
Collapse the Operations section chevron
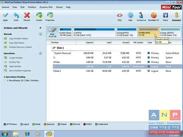coord(40,54)
